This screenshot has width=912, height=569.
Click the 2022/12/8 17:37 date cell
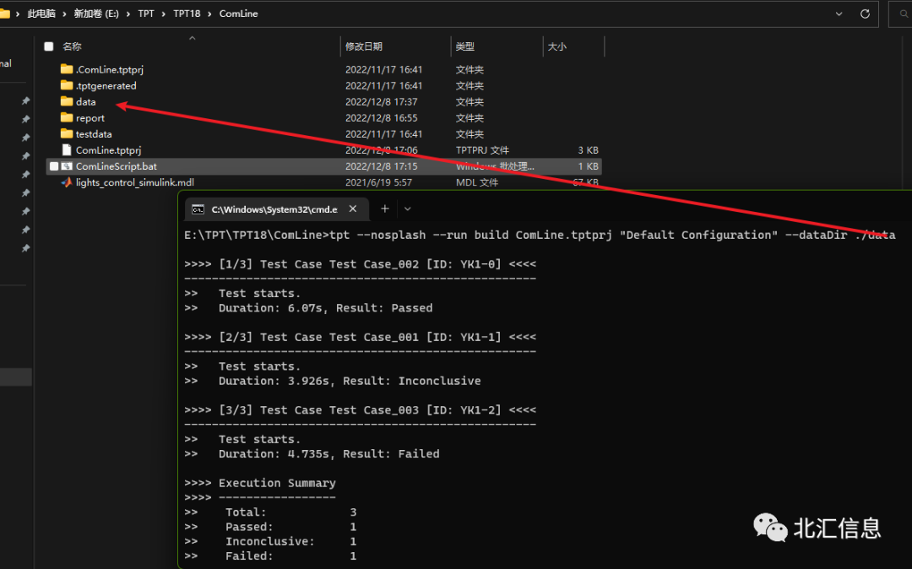pyautogui.click(x=381, y=101)
